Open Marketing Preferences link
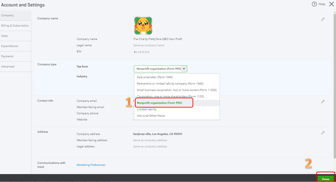This screenshot has height=182, width=336. (91, 165)
